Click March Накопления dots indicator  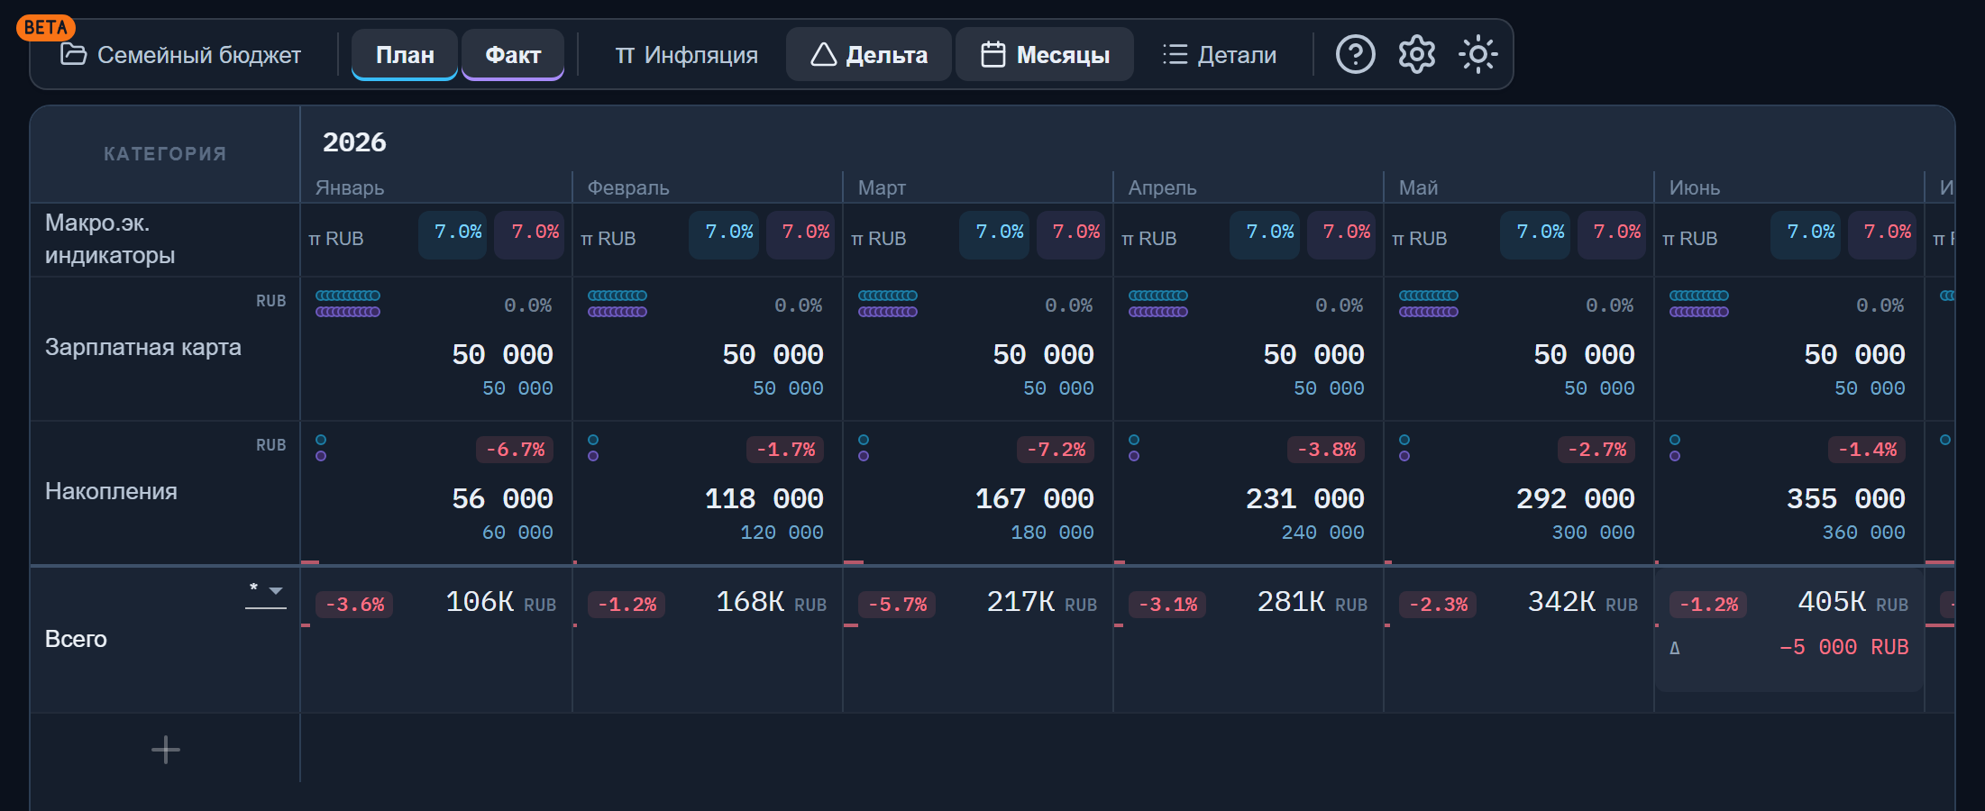pos(864,448)
